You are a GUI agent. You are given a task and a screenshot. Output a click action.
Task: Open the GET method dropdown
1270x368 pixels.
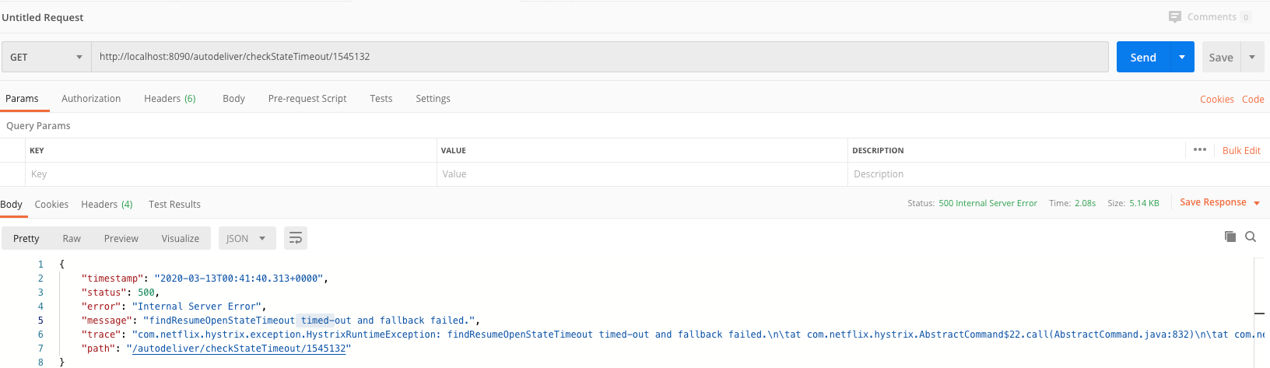point(46,57)
